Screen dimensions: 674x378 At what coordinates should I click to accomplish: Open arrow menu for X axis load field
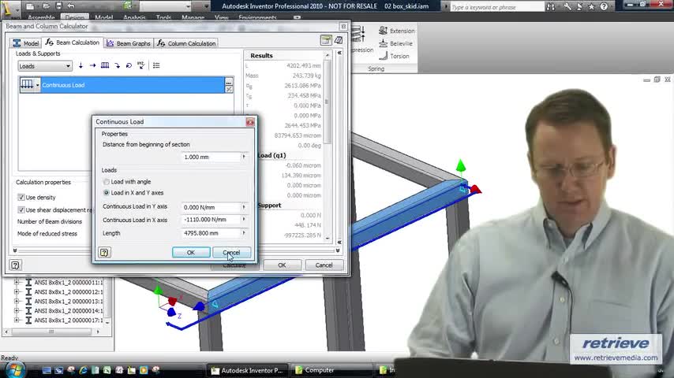244,219
